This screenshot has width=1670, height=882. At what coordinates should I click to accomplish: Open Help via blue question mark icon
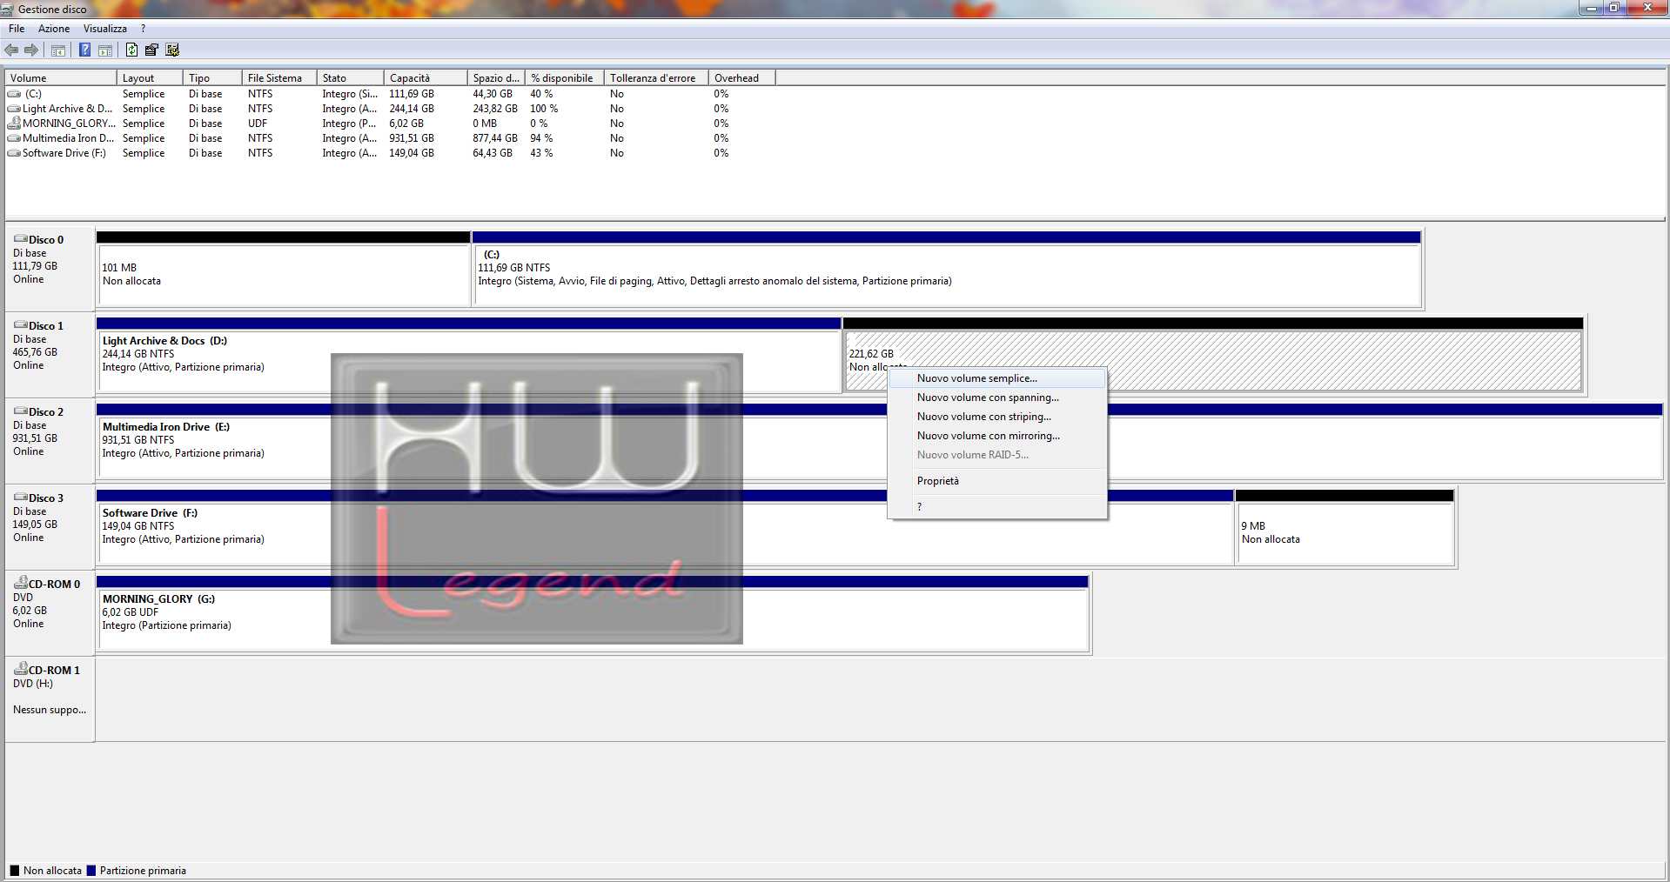(x=84, y=50)
